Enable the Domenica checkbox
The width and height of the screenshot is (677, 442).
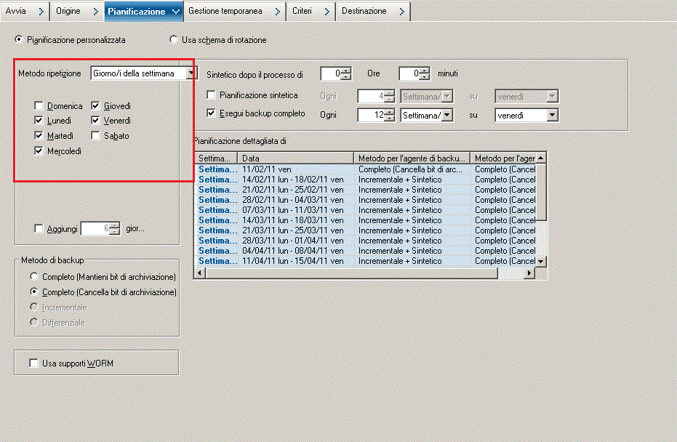pyautogui.click(x=39, y=106)
